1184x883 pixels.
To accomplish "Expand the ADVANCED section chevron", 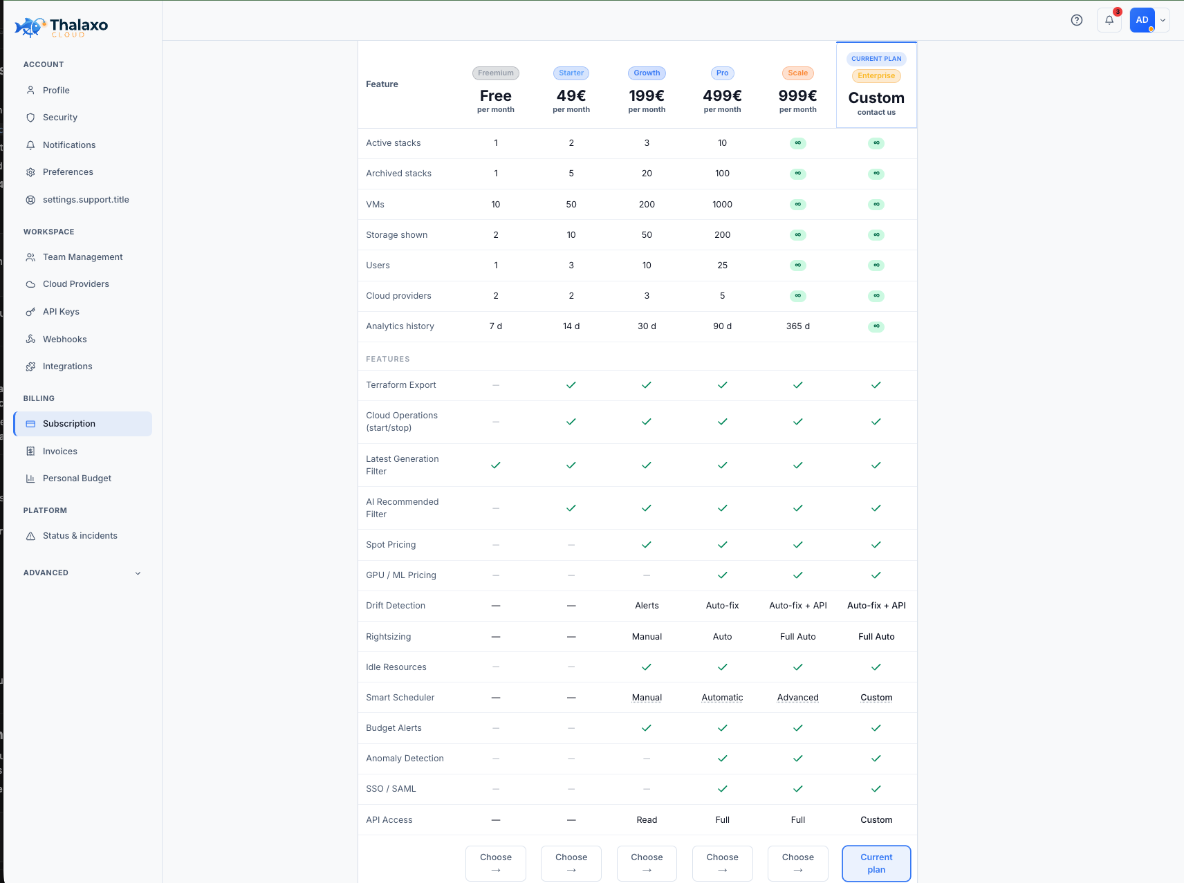I will point(138,573).
